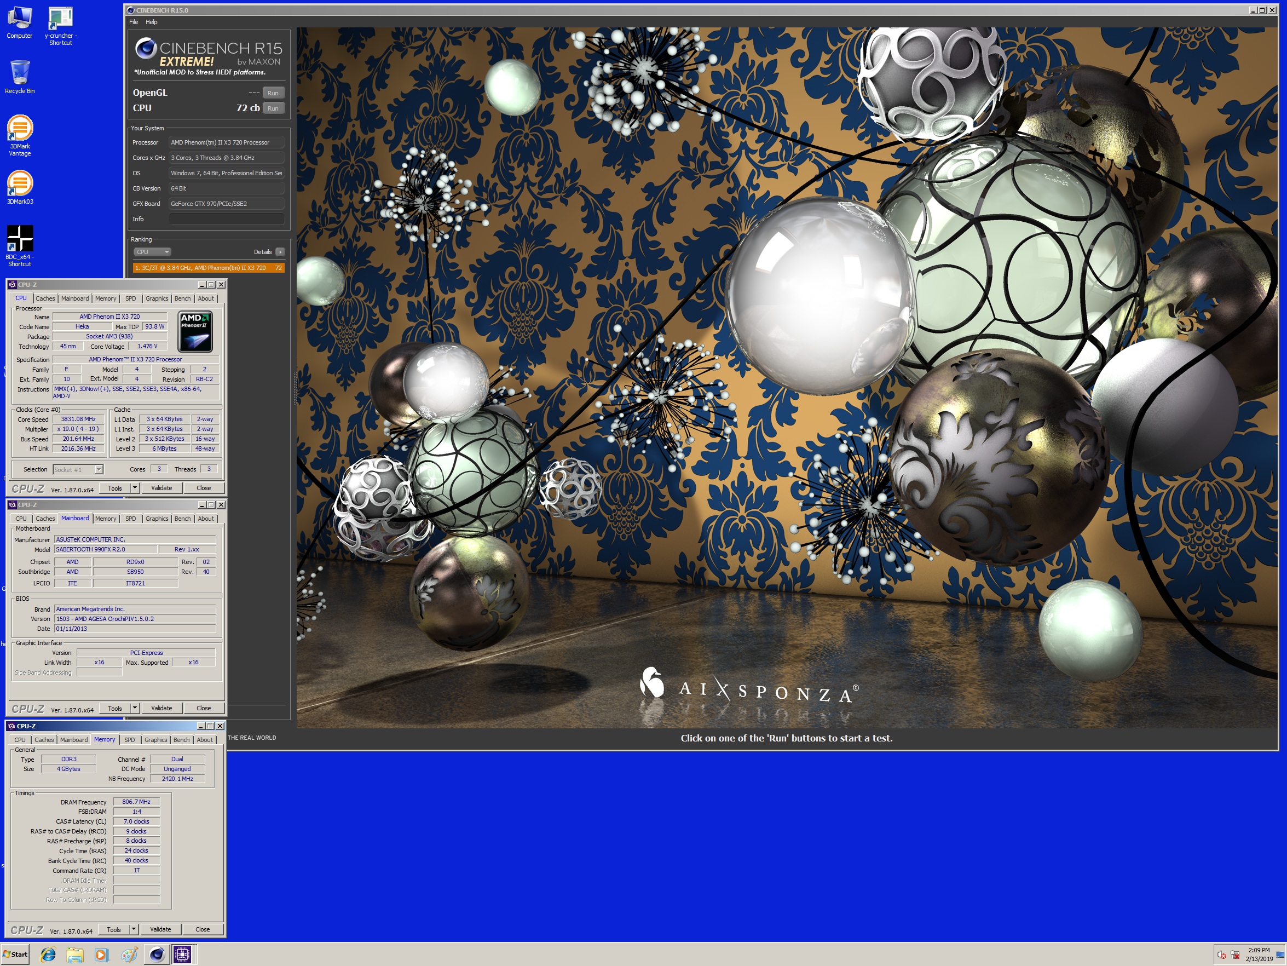Switch to Bench tab in top CPU-Z window
The width and height of the screenshot is (1287, 966).
pos(183,298)
